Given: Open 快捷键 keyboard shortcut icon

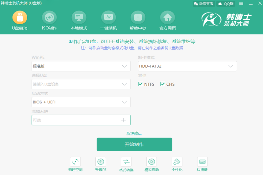Looking at the screenshot, I should pos(202,162).
